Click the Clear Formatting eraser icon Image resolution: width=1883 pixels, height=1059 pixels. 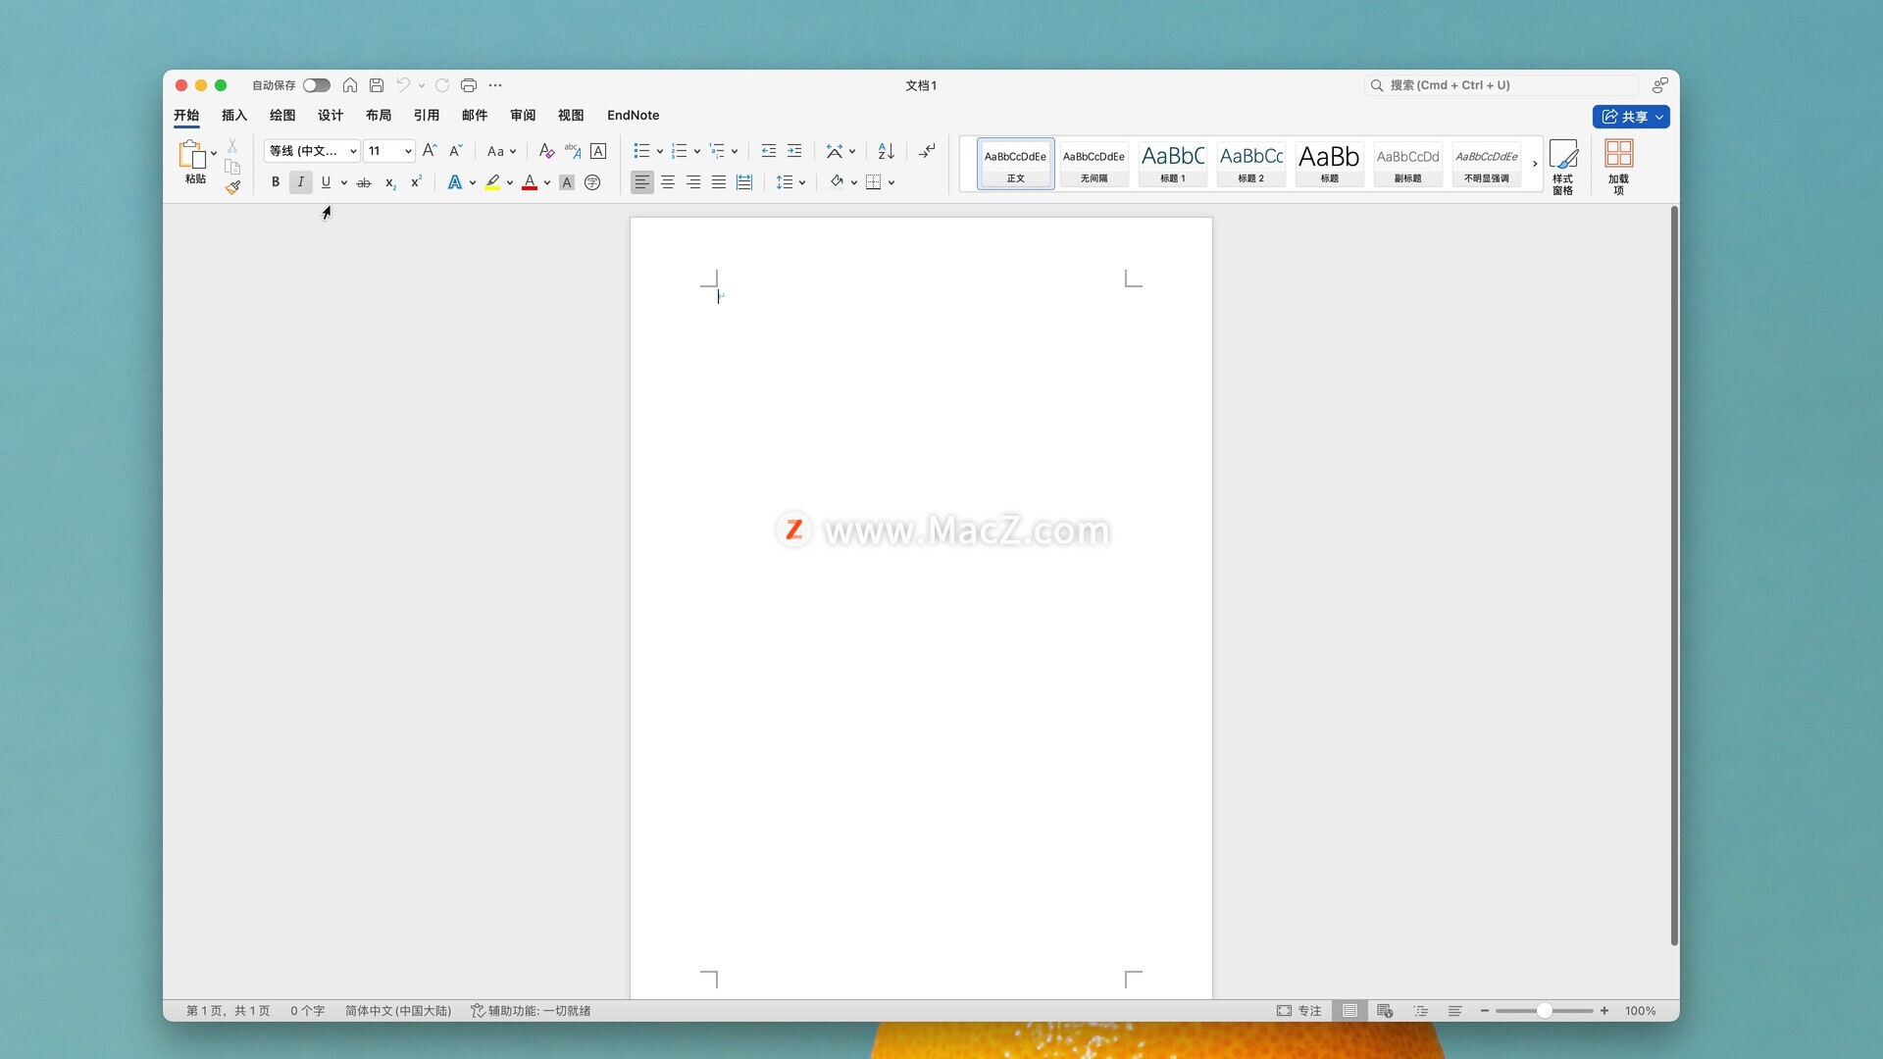tap(546, 151)
